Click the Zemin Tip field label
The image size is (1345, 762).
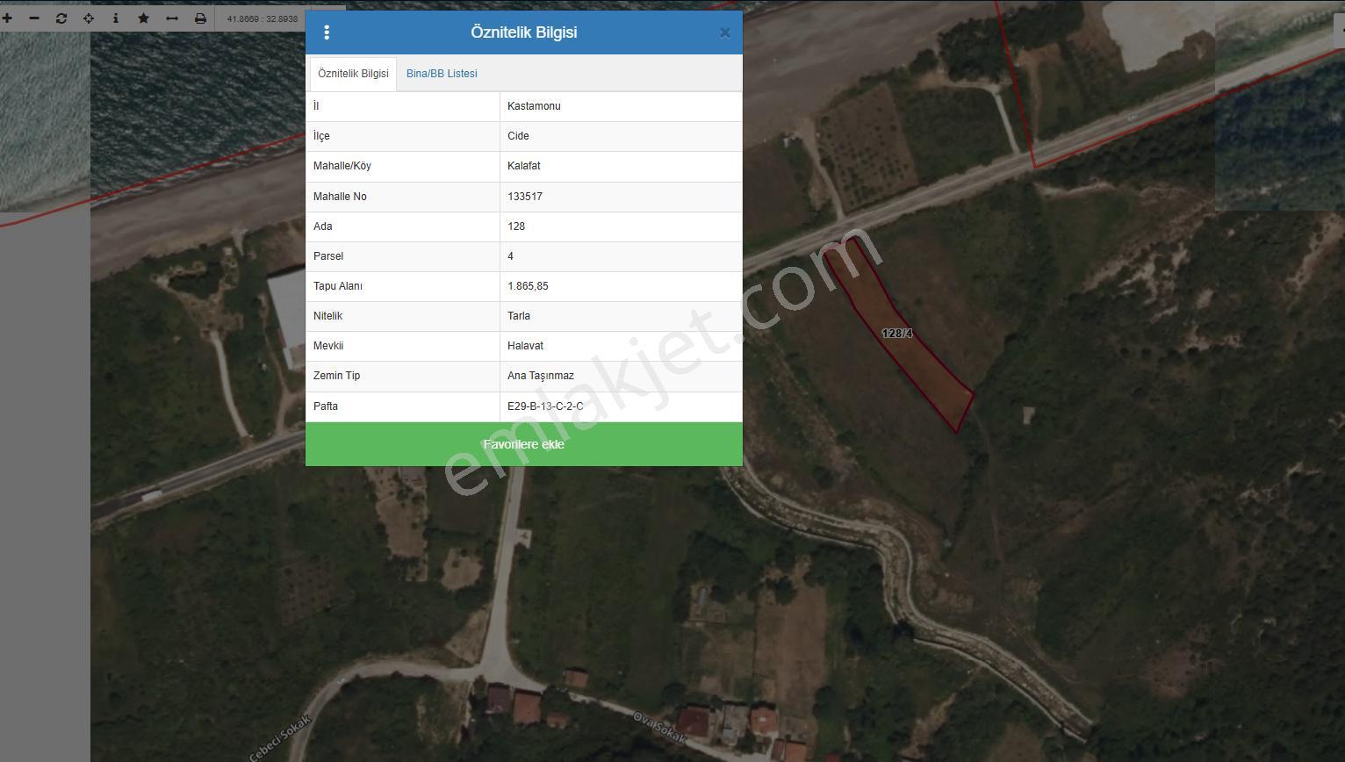(336, 376)
